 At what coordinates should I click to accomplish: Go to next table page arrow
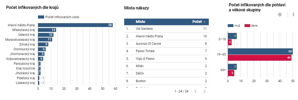[x=205, y=92]
